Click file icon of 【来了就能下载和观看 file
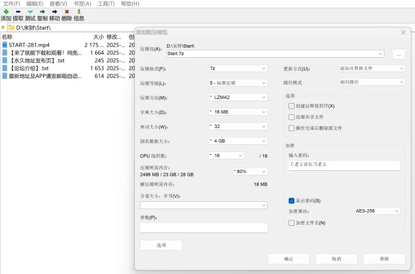Image resolution: width=415 pixels, height=274 pixels. pos(5,53)
